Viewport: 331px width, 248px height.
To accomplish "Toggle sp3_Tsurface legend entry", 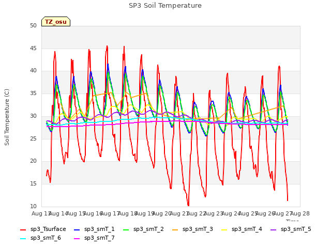I will click(x=43, y=229).
